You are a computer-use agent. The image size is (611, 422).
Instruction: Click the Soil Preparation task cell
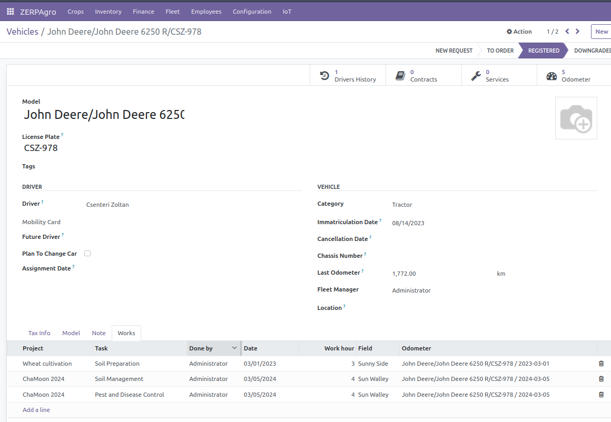[x=117, y=364]
